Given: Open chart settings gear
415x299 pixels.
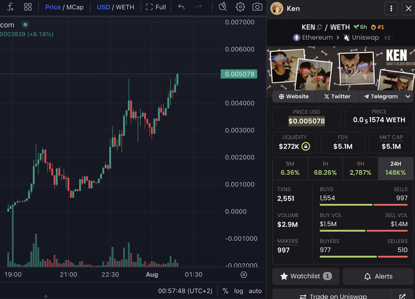Looking at the screenshot, I should tap(240, 7).
